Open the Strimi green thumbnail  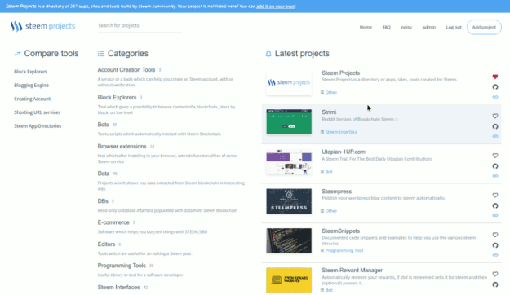coord(289,122)
